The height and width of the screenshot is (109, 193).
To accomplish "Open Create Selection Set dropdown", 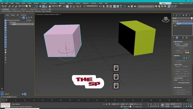I will pos(92,6).
